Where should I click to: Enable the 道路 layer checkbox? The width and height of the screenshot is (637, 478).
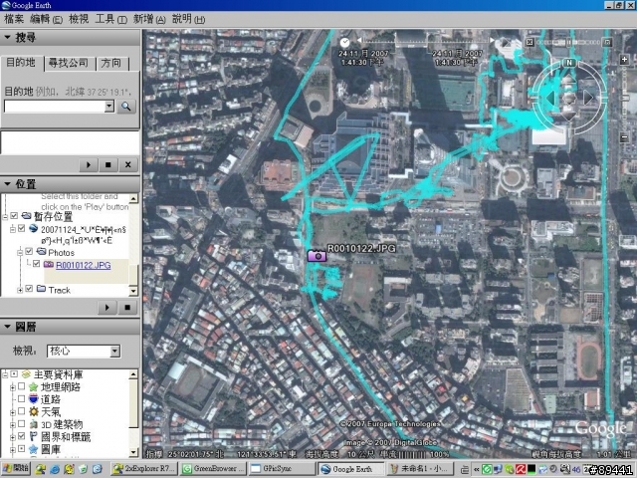coord(22,398)
